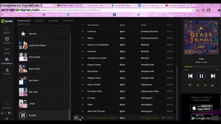Click the Spotify logo
The height and width of the screenshot is (124, 221).
(x=7, y=21)
